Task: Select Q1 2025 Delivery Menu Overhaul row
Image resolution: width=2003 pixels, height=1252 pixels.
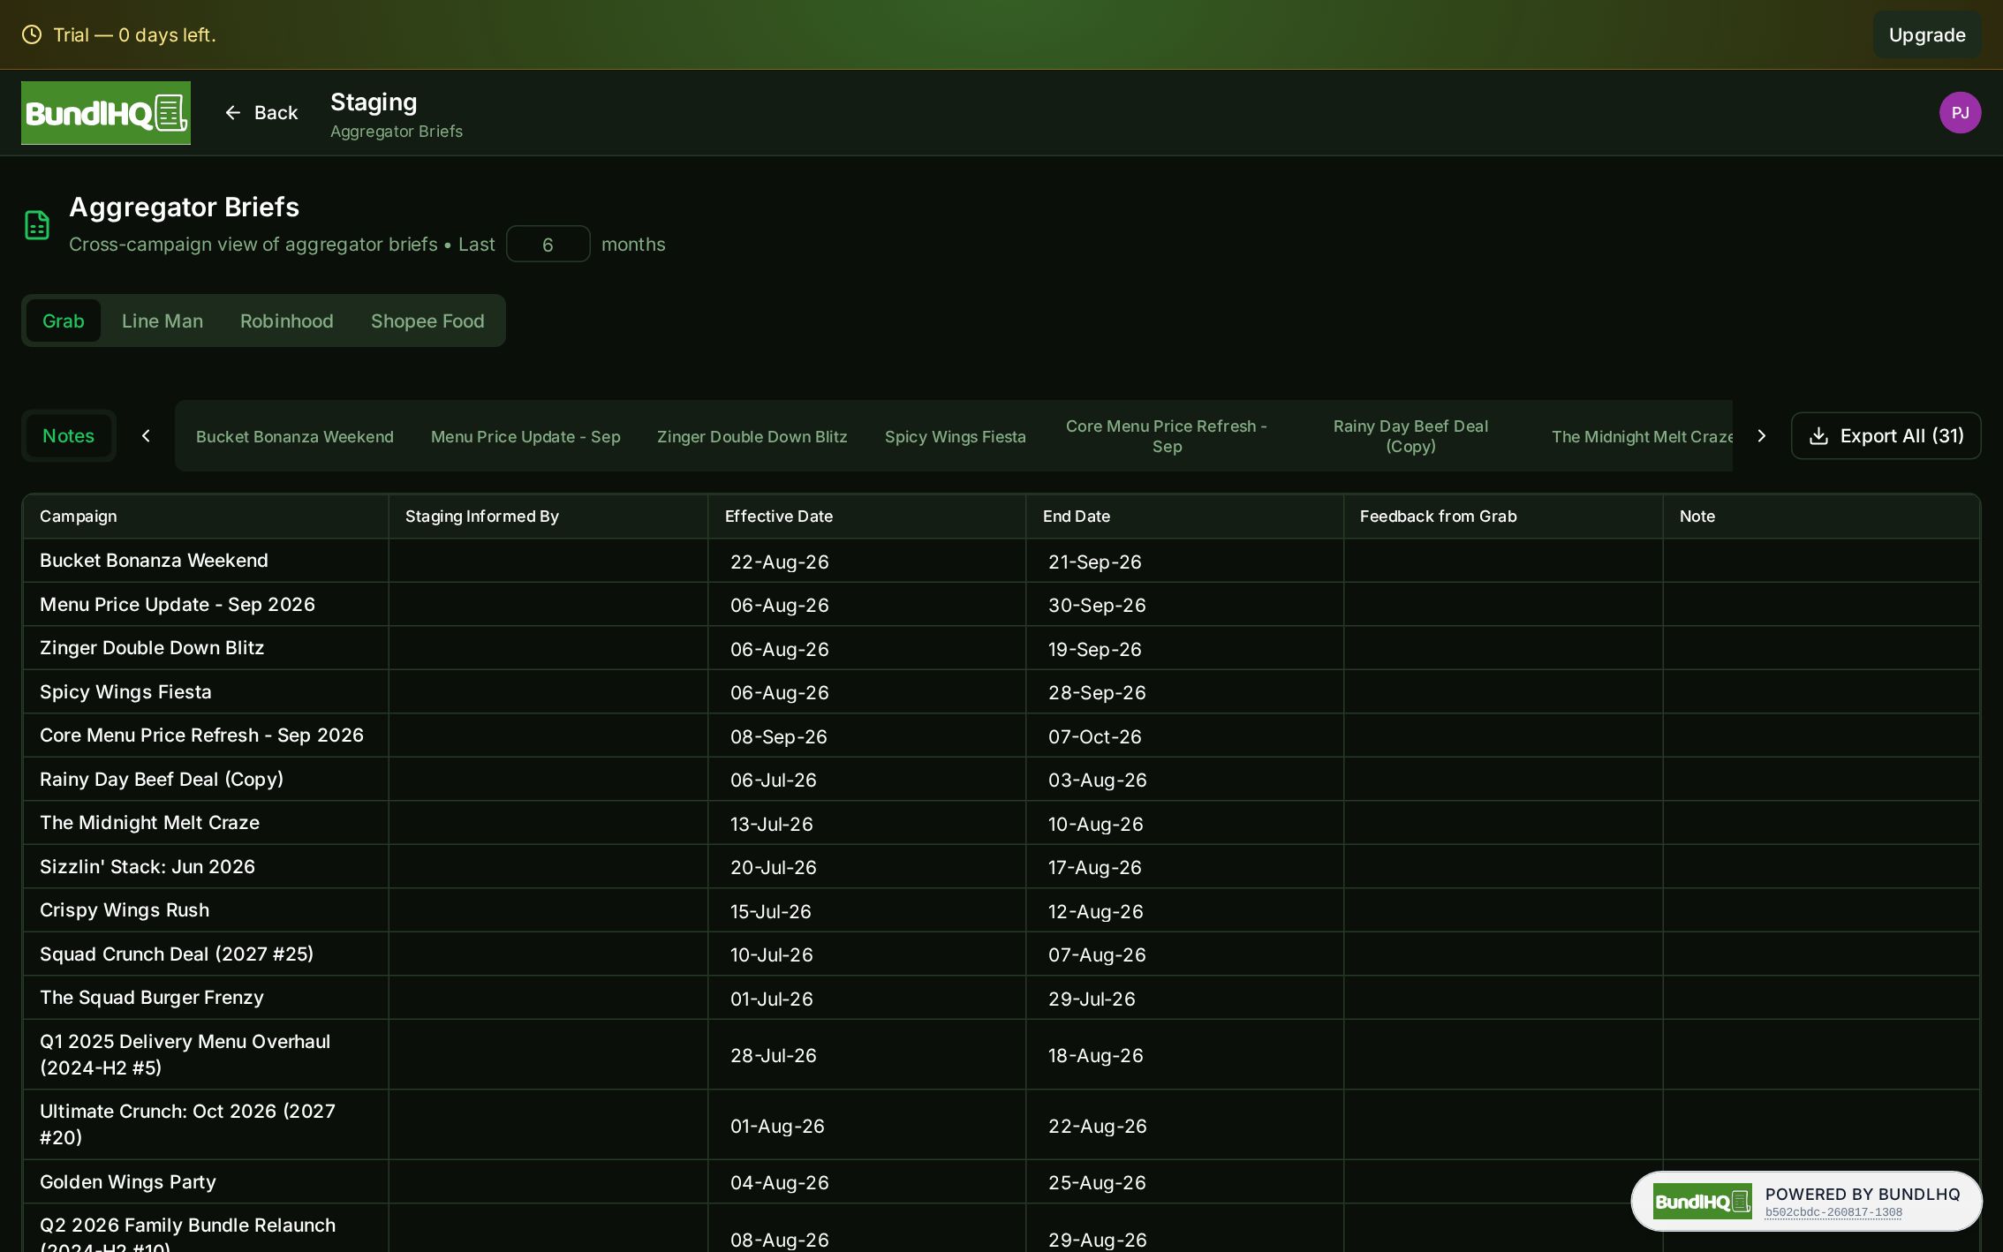Action: pos(1001,1055)
